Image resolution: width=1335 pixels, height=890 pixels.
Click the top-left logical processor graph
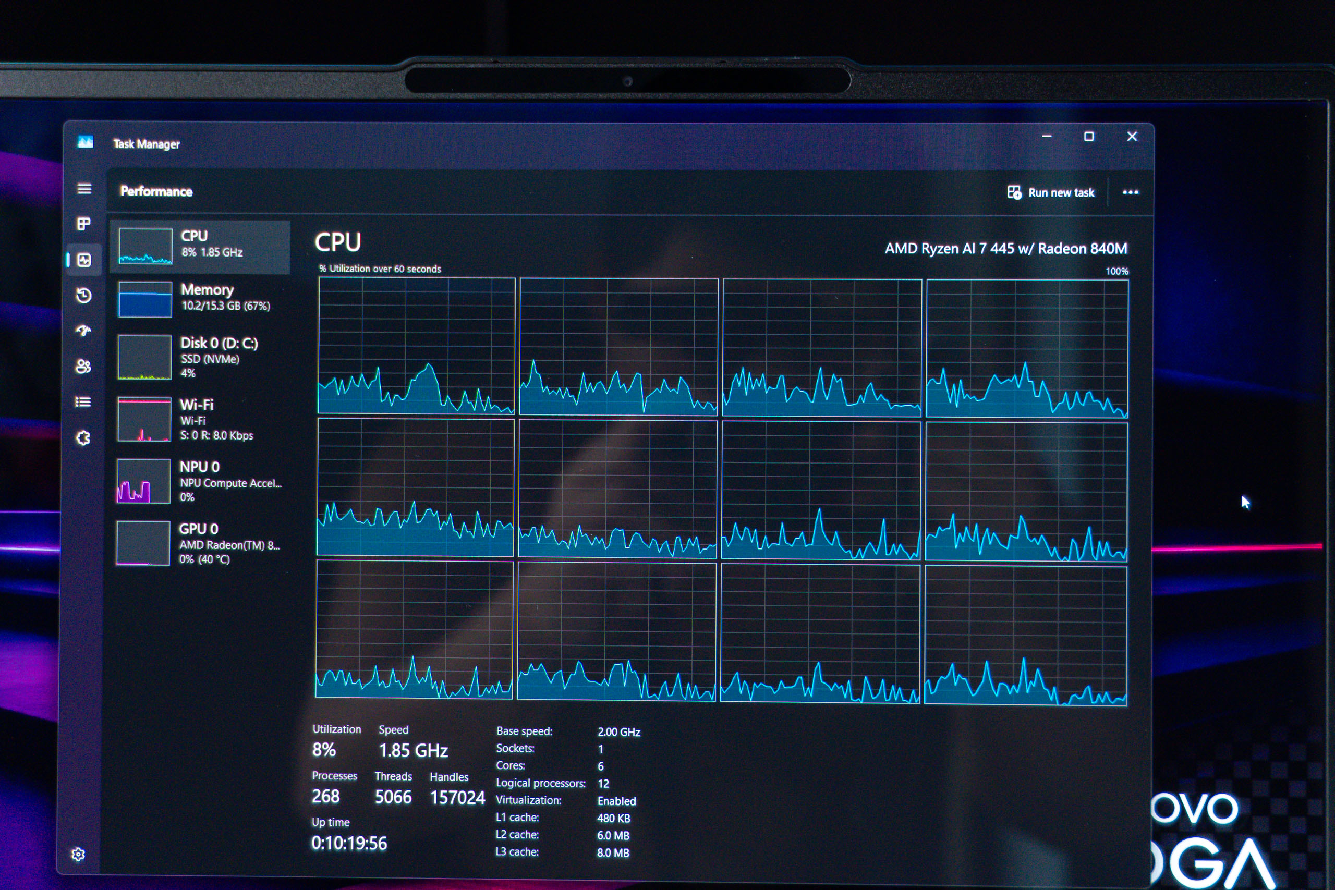417,346
